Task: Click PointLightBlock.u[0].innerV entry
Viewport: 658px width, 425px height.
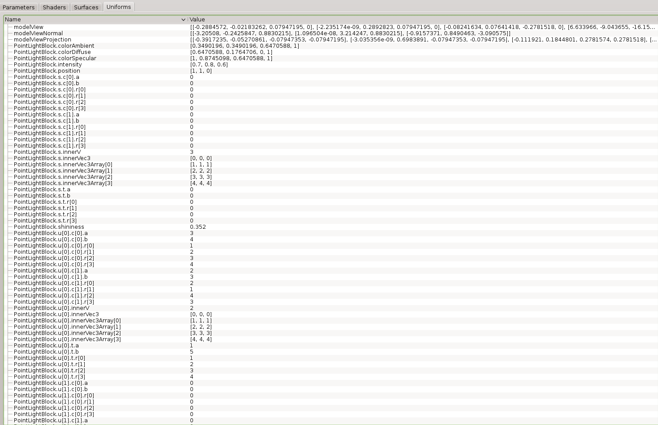Action: (x=330, y=308)
